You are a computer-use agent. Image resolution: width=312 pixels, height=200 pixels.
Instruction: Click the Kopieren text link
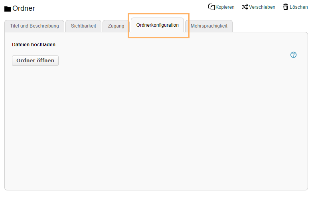point(225,7)
